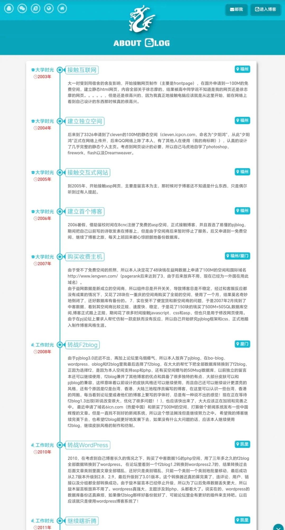Image resolution: width=285 pixels, height=530 pixels.
Task: Open the blog with 进入博客 button
Action: tap(265, 9)
